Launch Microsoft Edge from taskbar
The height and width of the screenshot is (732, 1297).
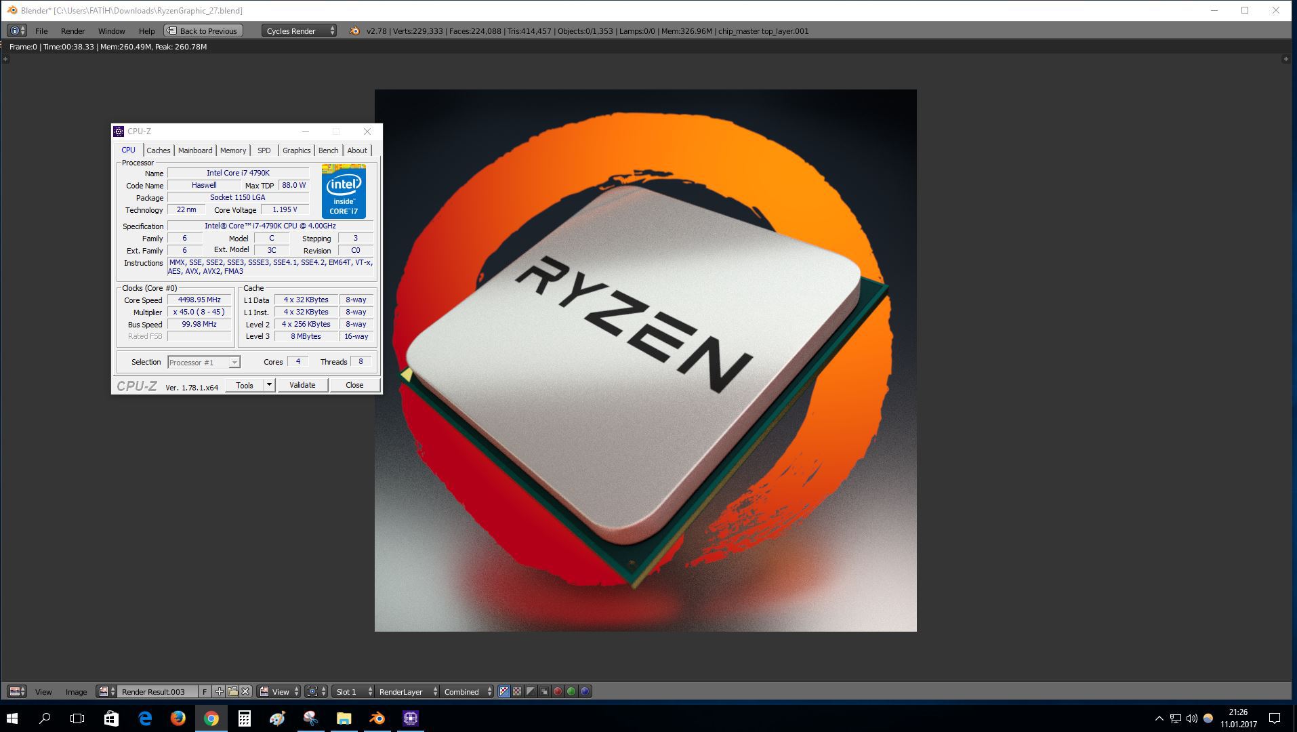point(145,718)
